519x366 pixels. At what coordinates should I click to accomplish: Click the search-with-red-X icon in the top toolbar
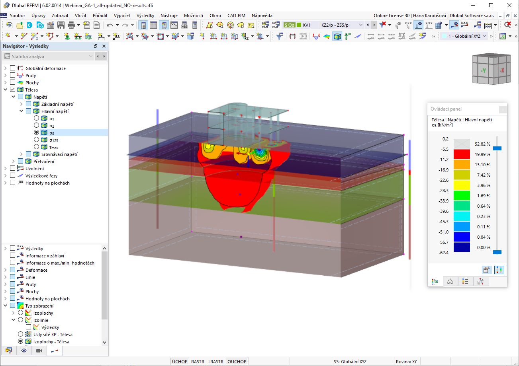click(507, 25)
